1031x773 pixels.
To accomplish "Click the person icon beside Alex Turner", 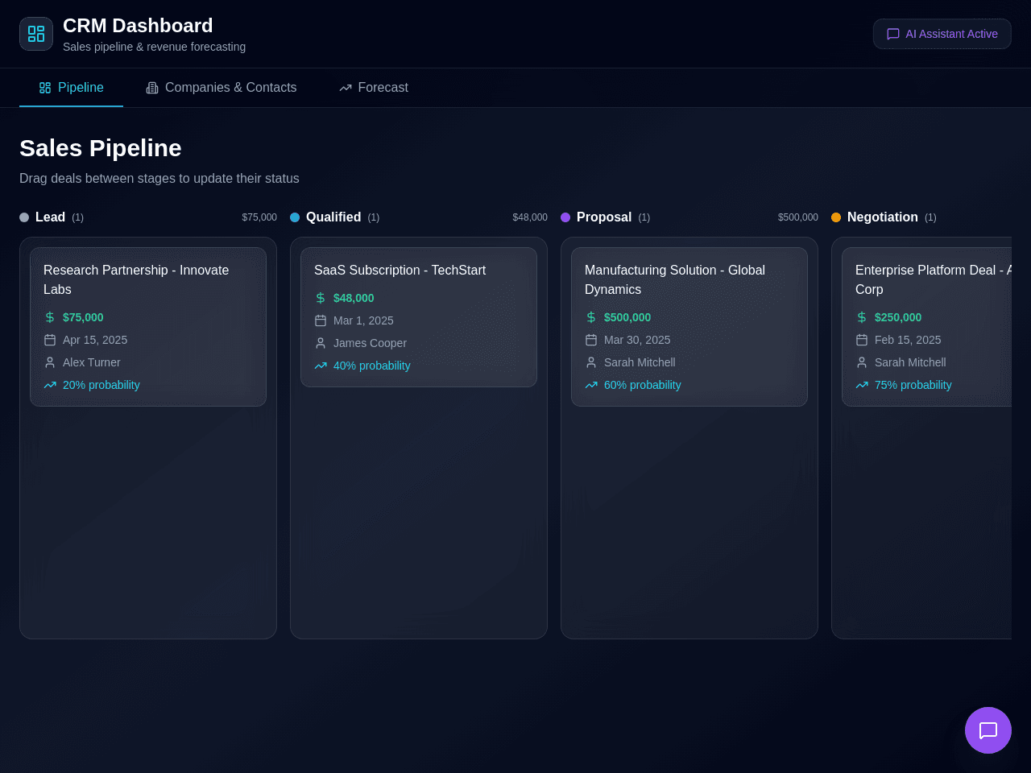I will [50, 362].
